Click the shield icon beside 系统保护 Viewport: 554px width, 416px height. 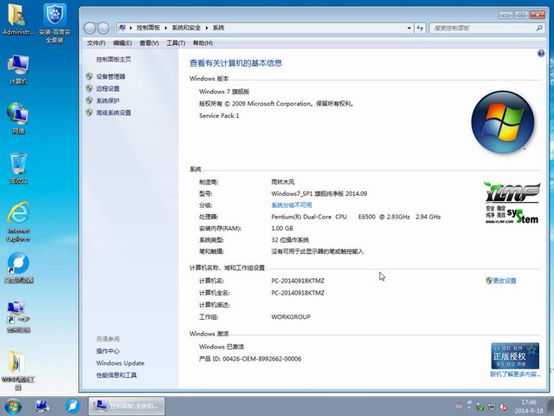point(89,101)
